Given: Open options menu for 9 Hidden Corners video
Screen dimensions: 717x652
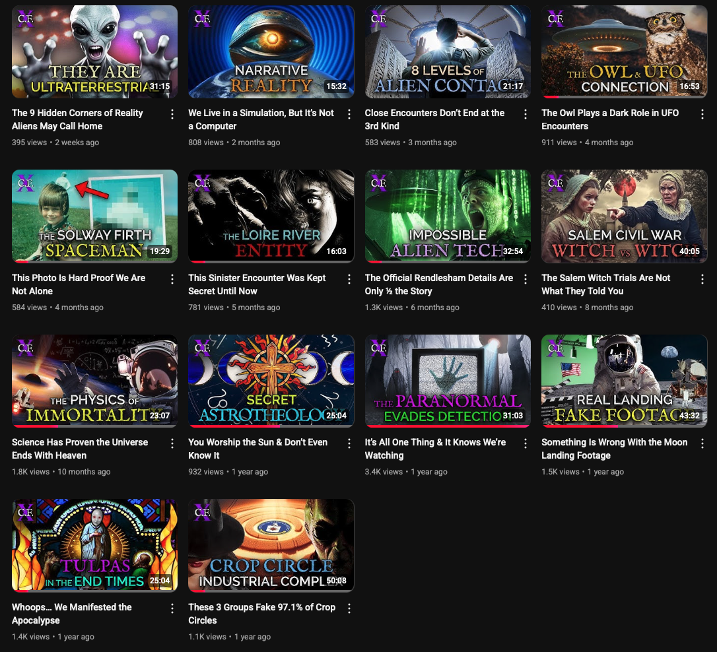Looking at the screenshot, I should 172,114.
